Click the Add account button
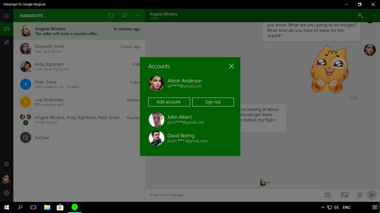380x213 pixels. (169, 102)
